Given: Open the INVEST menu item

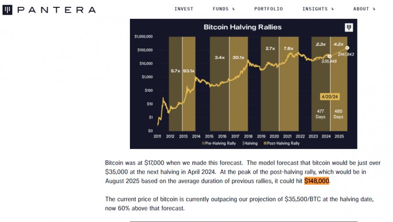Looking at the screenshot, I should coord(183,9).
